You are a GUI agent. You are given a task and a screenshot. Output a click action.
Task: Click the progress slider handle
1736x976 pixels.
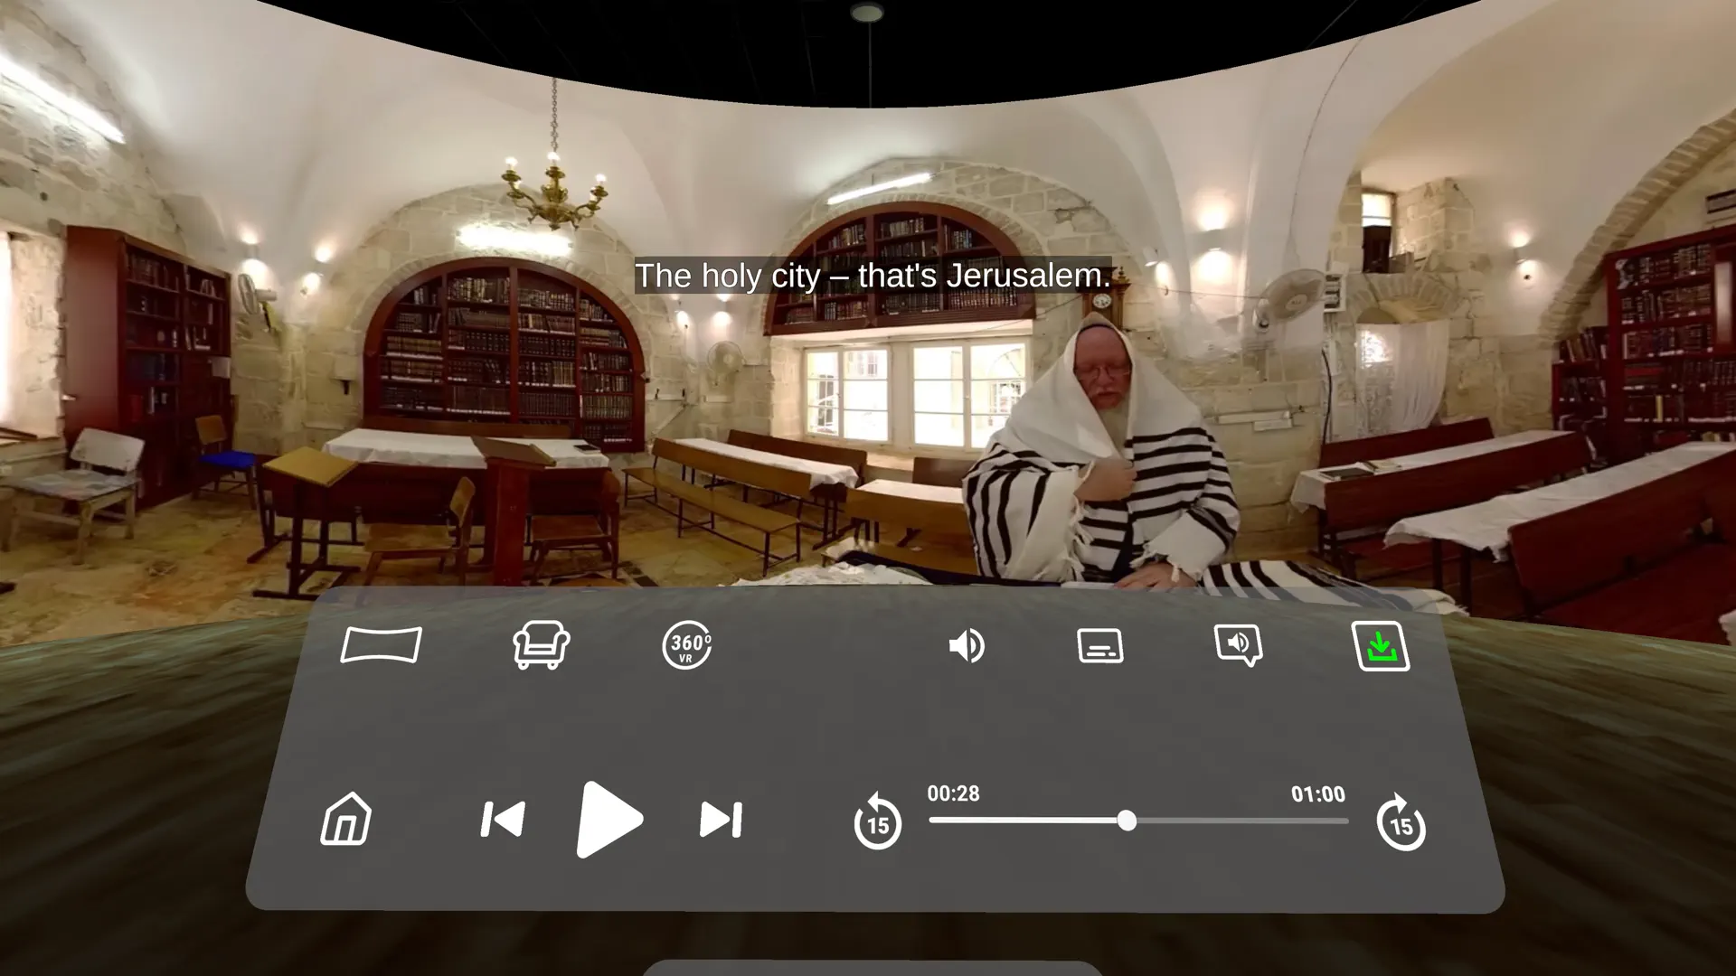pos(1127,821)
